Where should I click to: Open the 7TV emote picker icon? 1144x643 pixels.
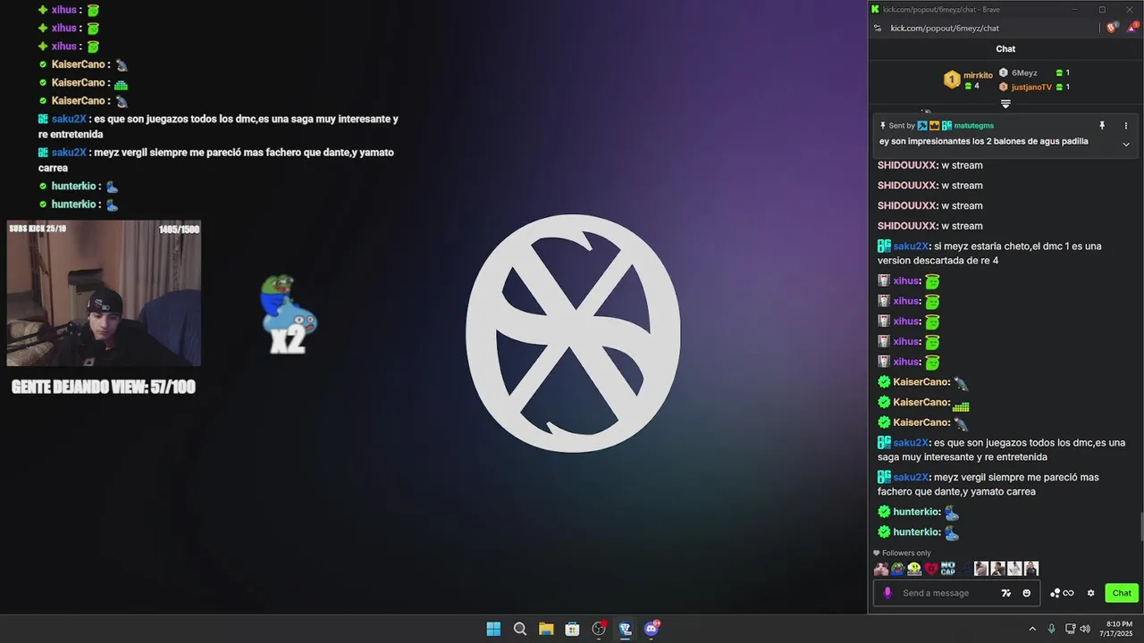pyautogui.click(x=1006, y=593)
